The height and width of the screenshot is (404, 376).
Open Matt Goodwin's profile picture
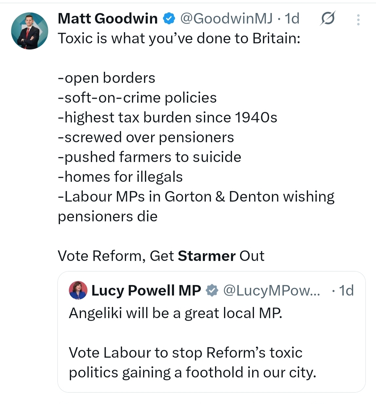tap(30, 31)
